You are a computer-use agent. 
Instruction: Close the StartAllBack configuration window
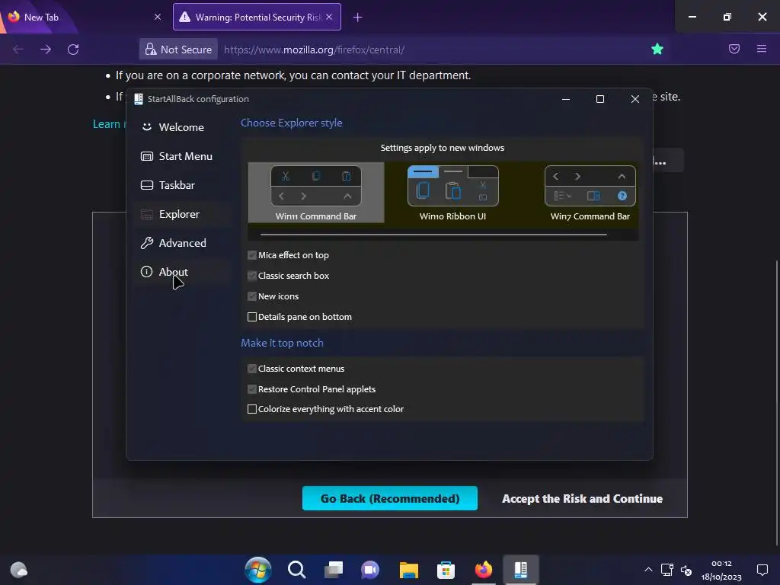point(635,99)
